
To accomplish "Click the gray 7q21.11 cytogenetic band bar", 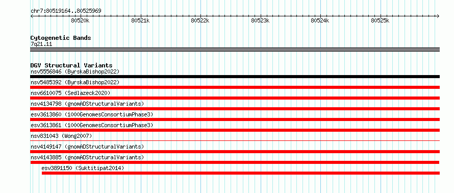I will click(x=235, y=50).
